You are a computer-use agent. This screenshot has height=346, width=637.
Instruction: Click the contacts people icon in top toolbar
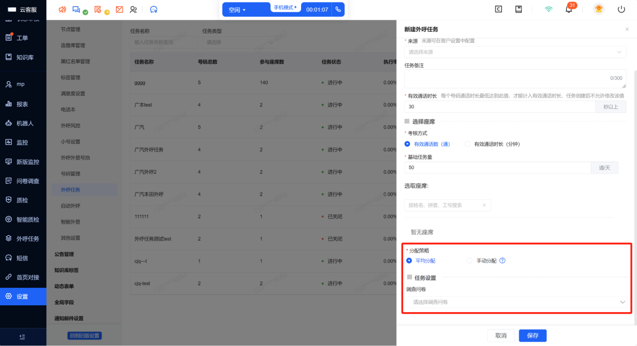click(133, 9)
